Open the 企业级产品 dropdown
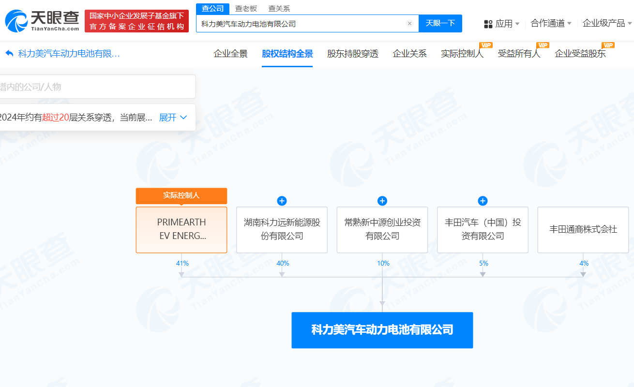This screenshot has width=634, height=387. tap(607, 23)
